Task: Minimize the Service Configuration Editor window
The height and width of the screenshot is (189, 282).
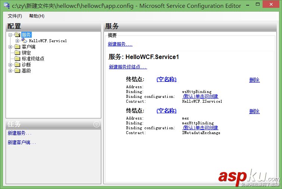Action: [248, 5]
